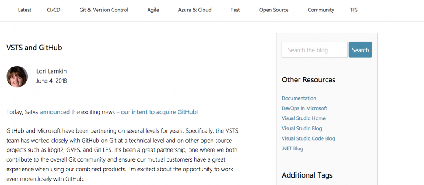Focus the 'Search the blog' field
424x185 pixels.
(x=314, y=50)
